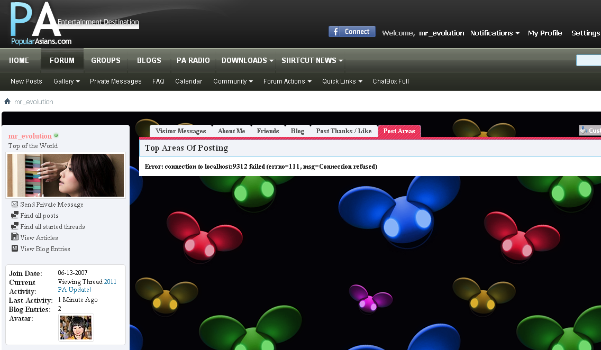Open the Gallery dropdown
Viewport: 601px width, 350px height.
(67, 81)
